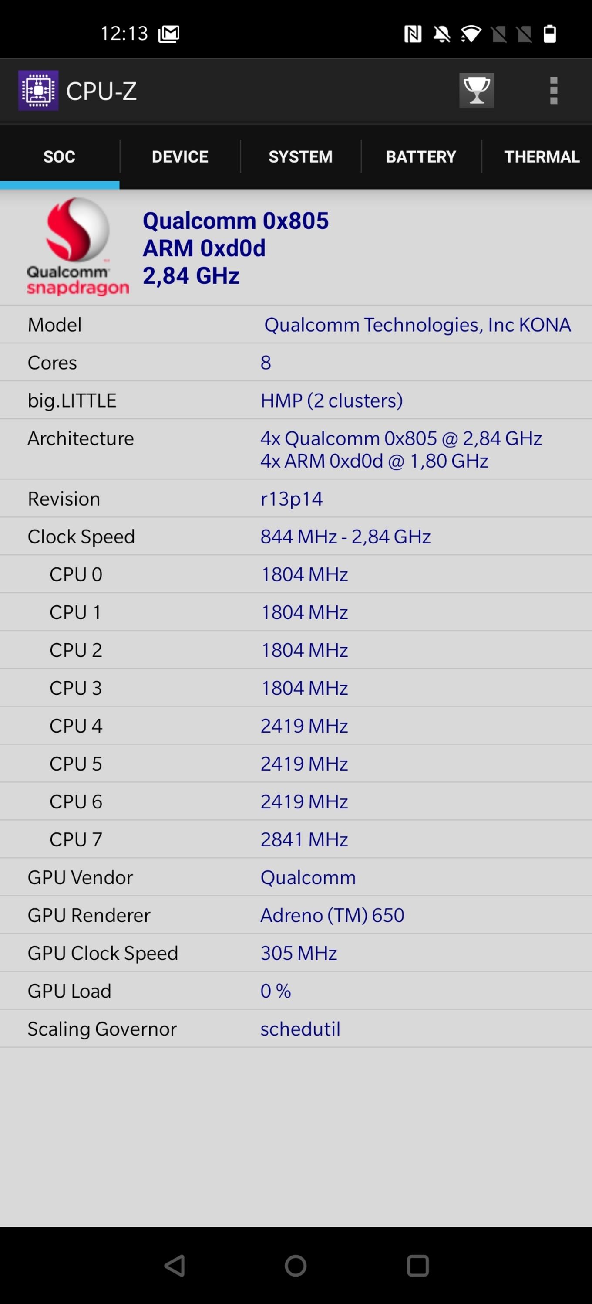This screenshot has height=1304, width=592.
Task: Tap the NFC status bar icon
Action: point(413,34)
